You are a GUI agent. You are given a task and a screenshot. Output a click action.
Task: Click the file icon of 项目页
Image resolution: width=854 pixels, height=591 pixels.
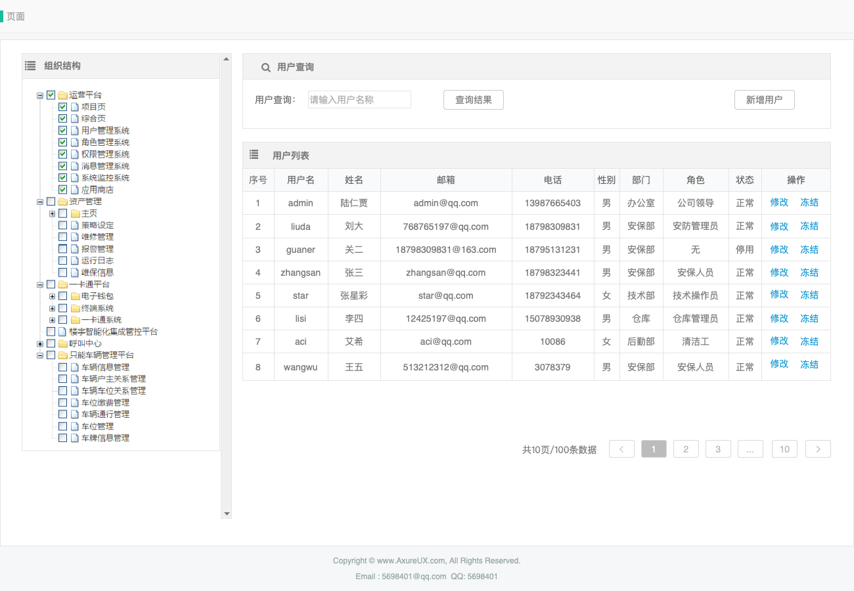tap(75, 107)
